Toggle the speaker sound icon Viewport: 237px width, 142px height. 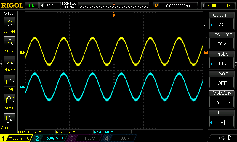point(229,138)
